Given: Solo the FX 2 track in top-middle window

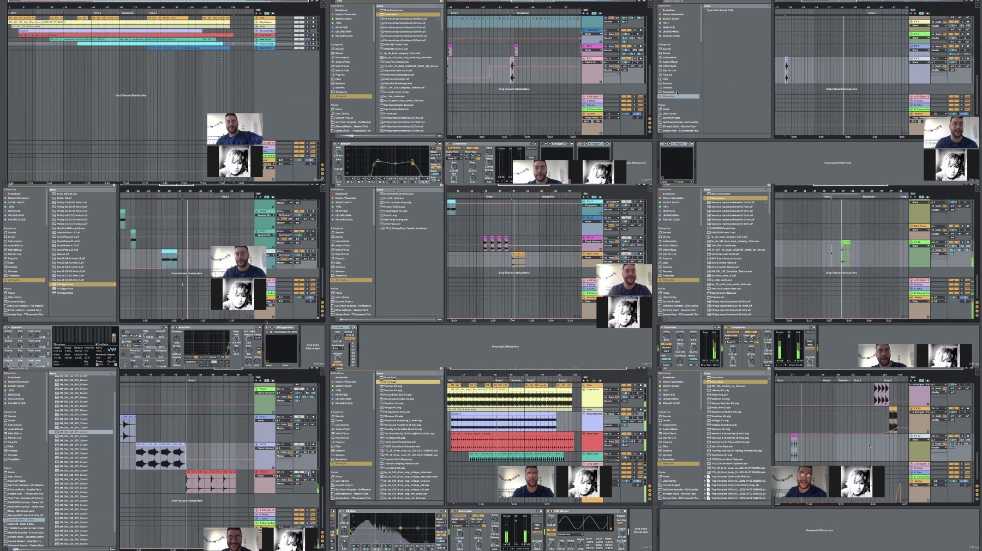Looking at the screenshot, I should point(636,58).
